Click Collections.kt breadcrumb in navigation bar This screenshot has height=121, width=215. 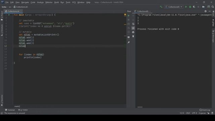20,7
